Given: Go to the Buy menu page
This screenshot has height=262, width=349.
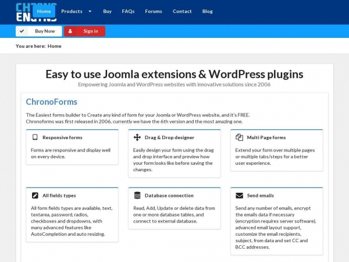Looking at the screenshot, I should click(107, 12).
